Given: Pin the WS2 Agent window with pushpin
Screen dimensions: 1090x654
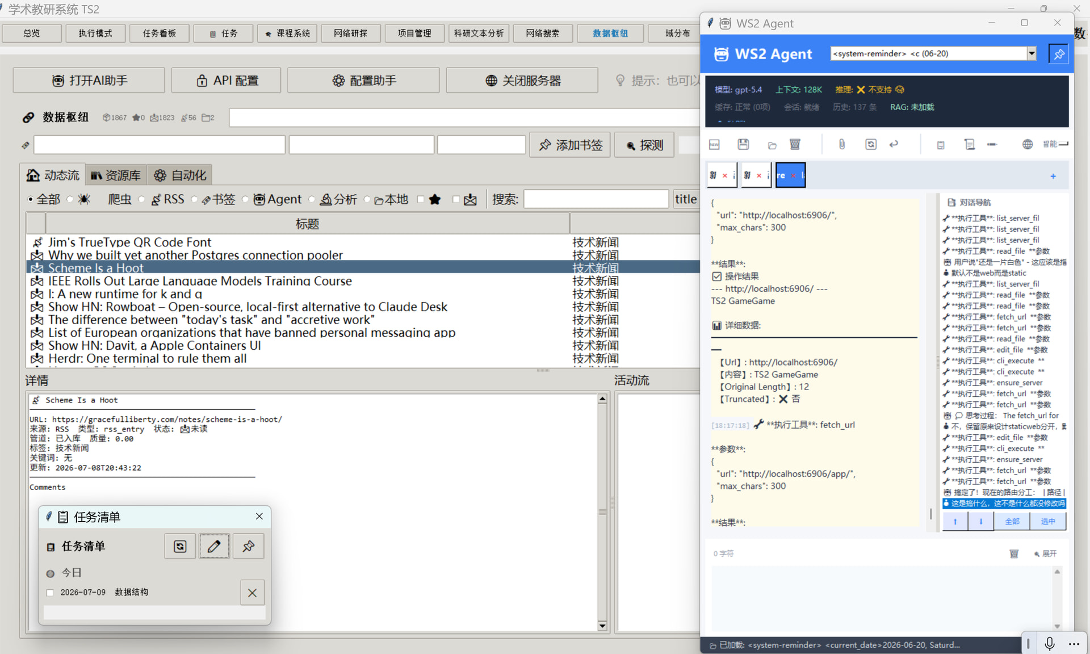Looking at the screenshot, I should tap(1059, 54).
